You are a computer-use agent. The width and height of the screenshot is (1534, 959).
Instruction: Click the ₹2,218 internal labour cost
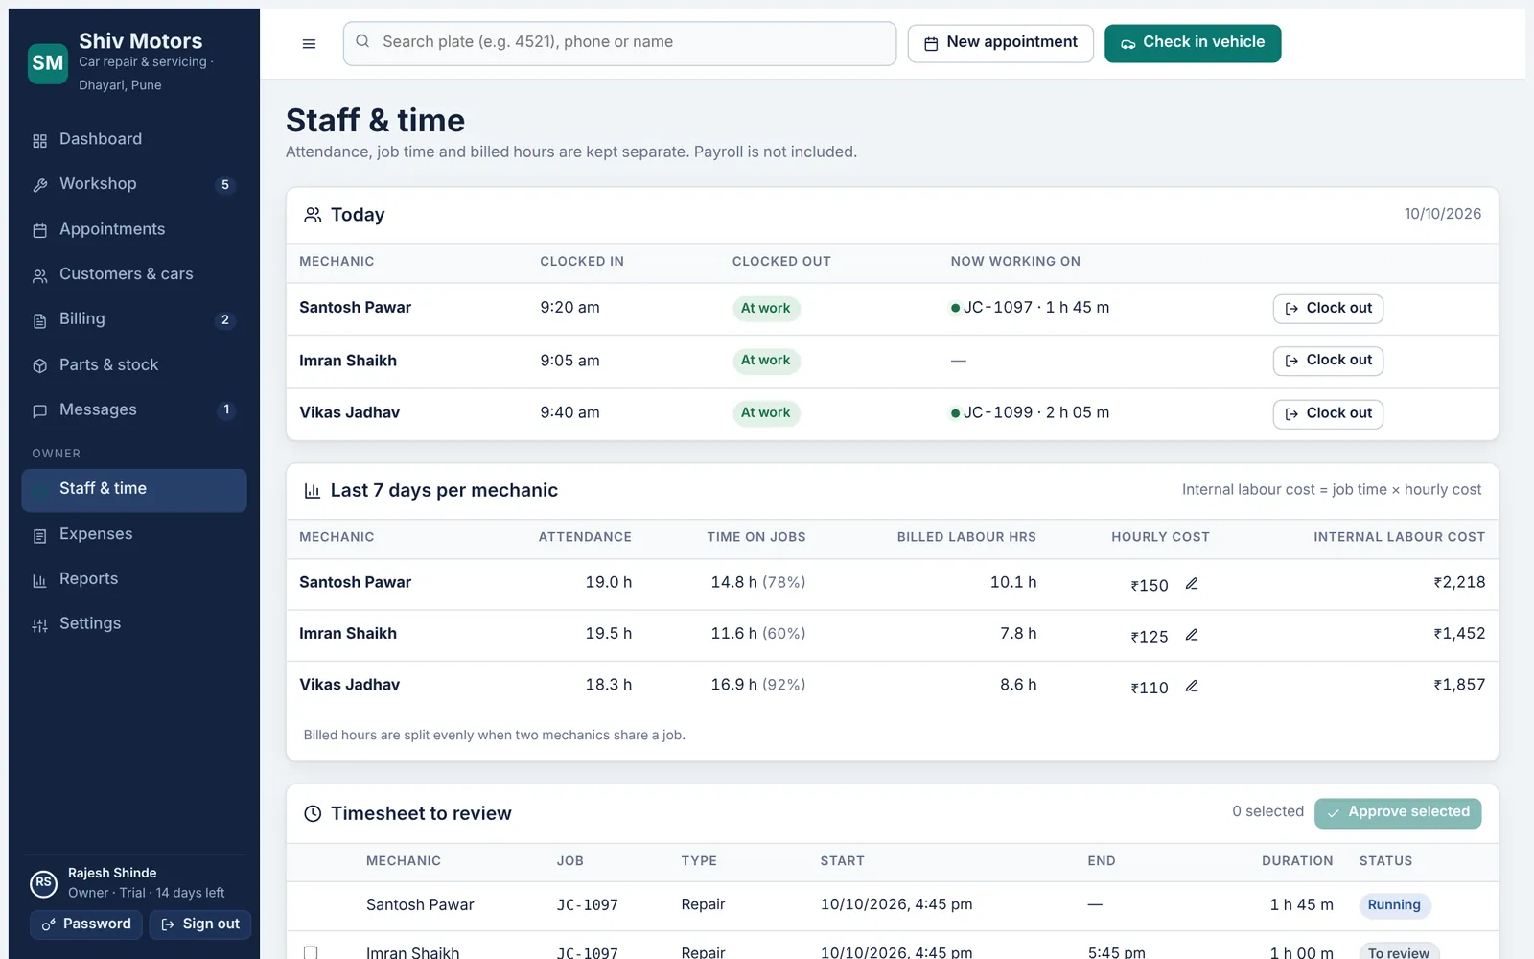coord(1459,582)
